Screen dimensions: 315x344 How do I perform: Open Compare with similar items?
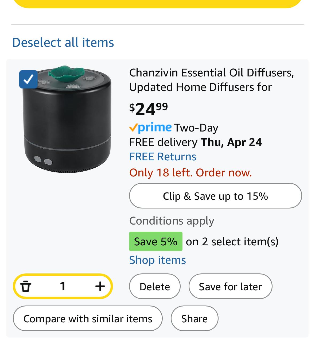(x=88, y=318)
